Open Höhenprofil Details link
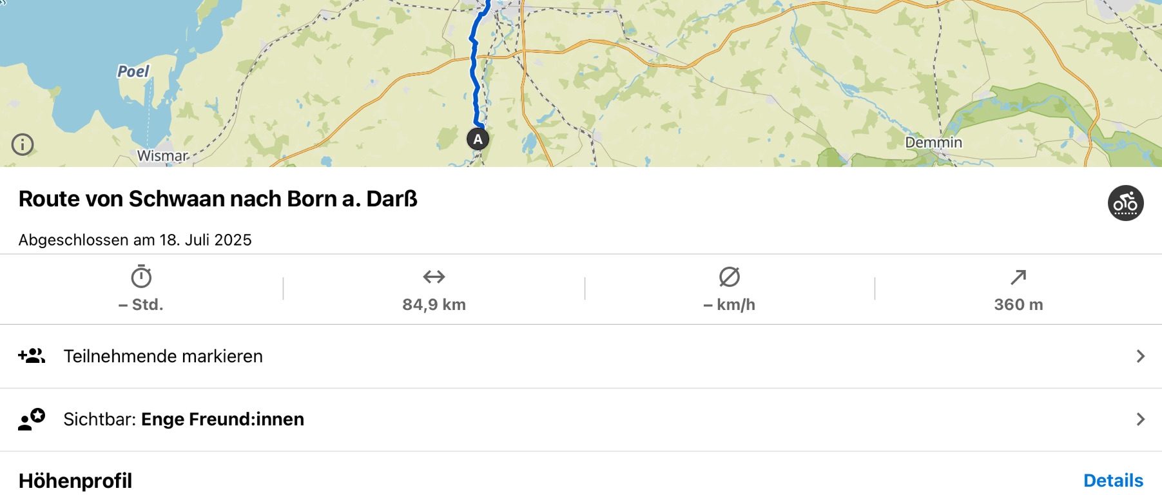This screenshot has width=1162, height=495. coord(1113,481)
